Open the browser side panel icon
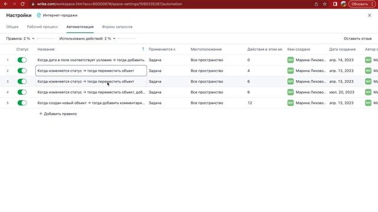The image size is (378, 212). 335,4
